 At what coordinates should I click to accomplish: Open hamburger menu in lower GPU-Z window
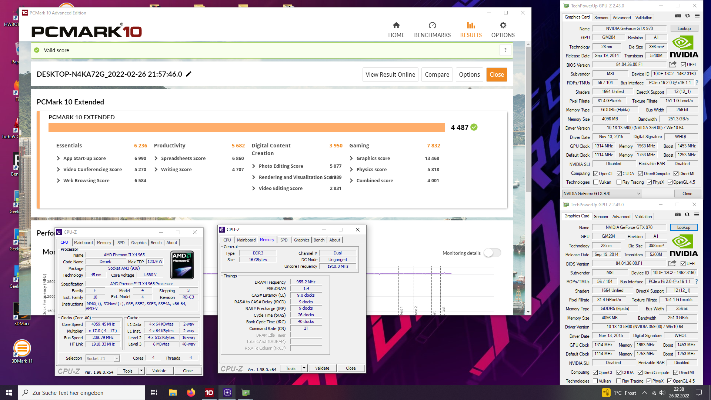click(697, 215)
